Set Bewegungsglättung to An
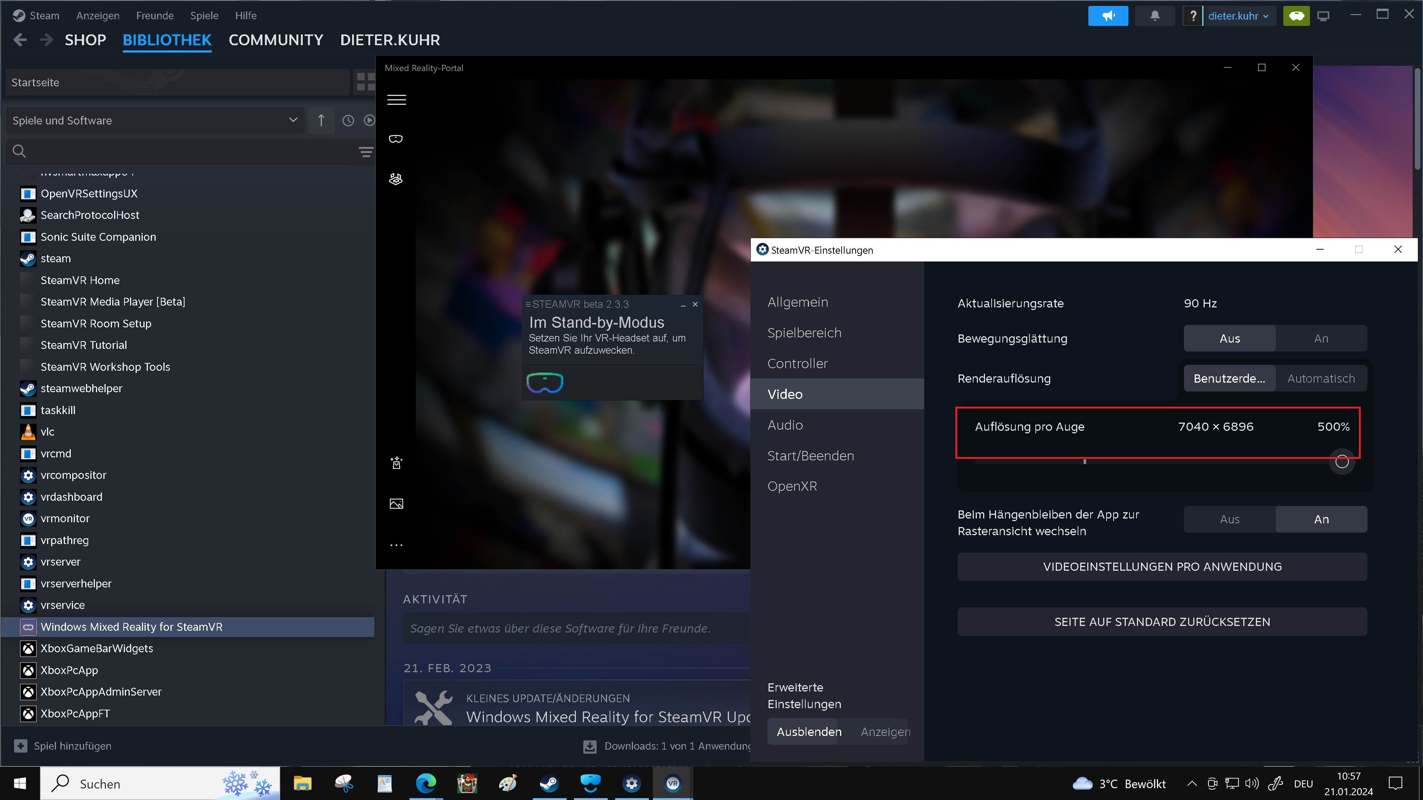 click(x=1321, y=339)
